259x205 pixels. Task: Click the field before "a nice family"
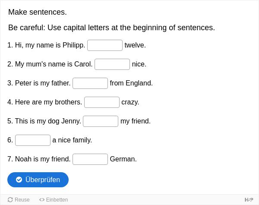[x=33, y=140]
